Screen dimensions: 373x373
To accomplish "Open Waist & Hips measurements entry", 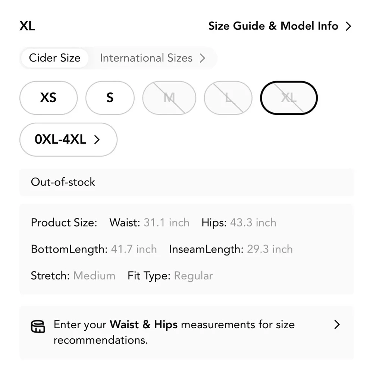I will click(174, 332).
